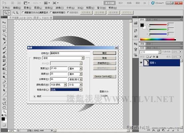Open the 图像(I) menu

(28, 8)
